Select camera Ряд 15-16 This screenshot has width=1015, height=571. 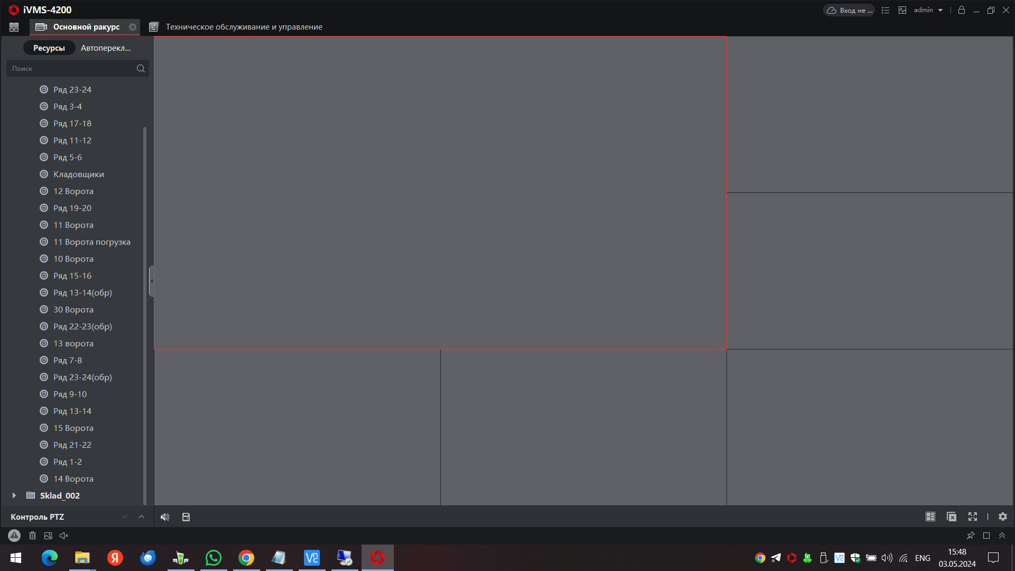point(72,276)
